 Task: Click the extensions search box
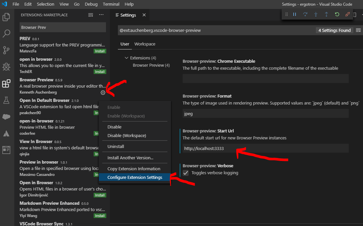click(x=62, y=27)
